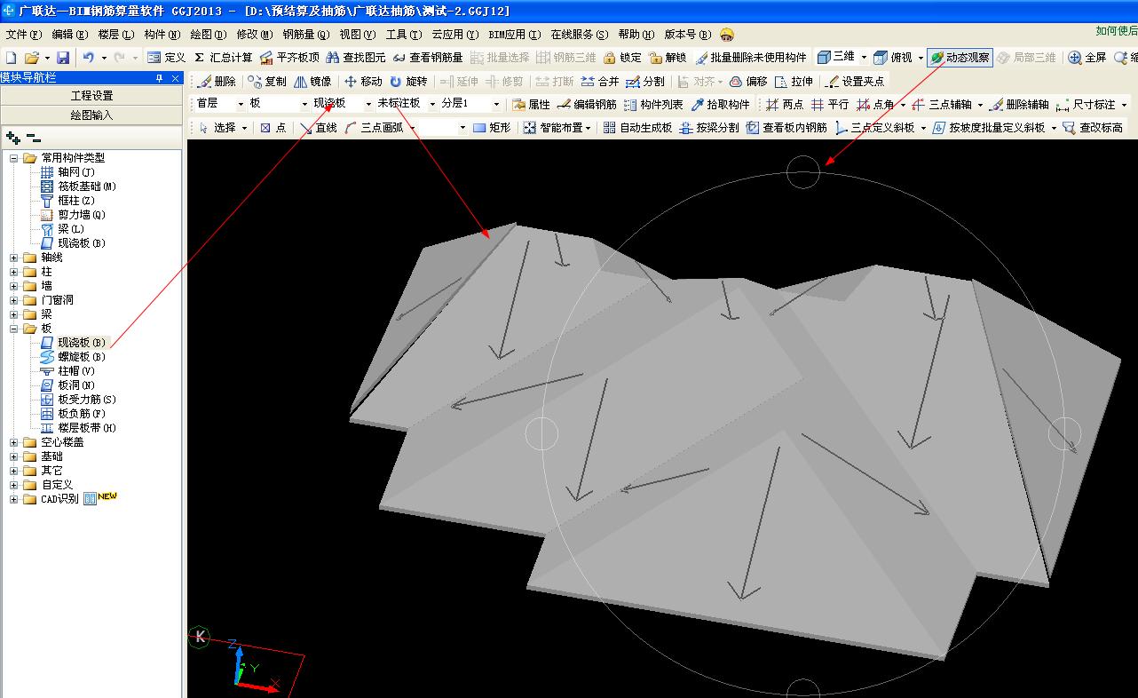The image size is (1138, 698).
Task: Click 旋转 rotate tool
Action: click(x=408, y=81)
